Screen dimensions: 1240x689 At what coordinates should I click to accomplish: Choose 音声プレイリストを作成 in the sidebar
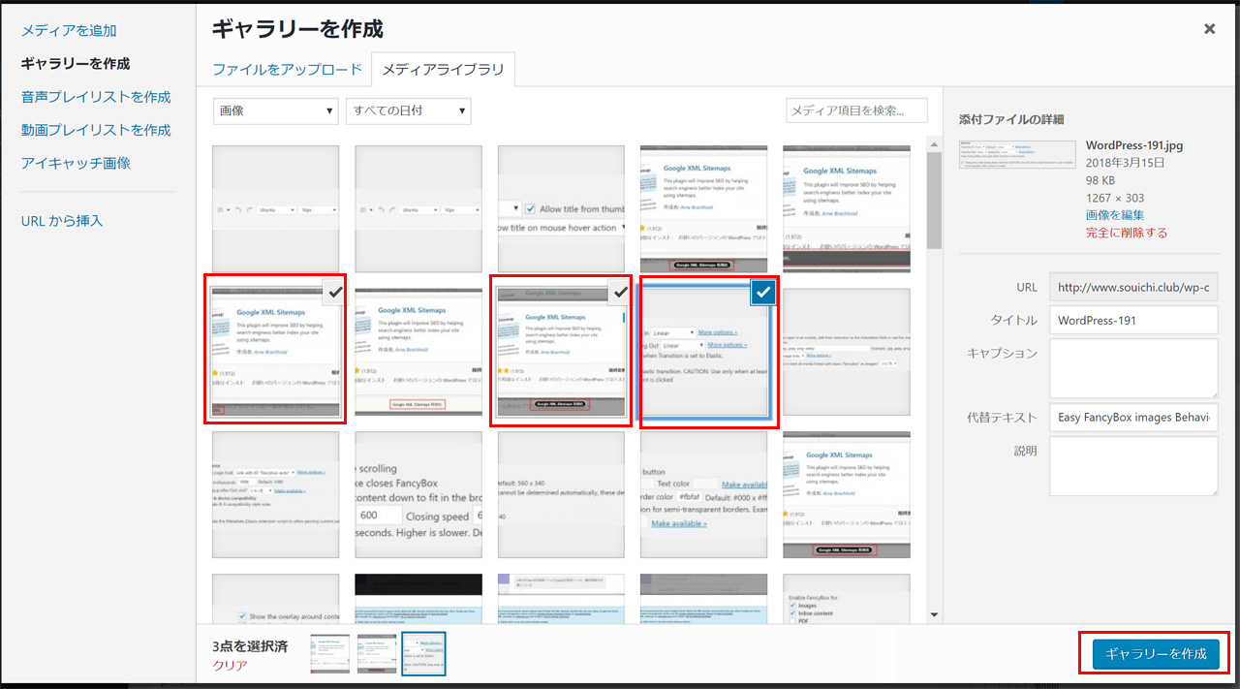(x=96, y=97)
